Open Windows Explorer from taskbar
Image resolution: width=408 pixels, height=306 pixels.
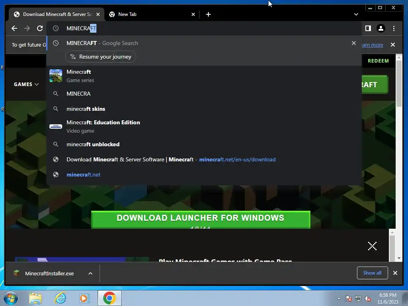click(35, 298)
